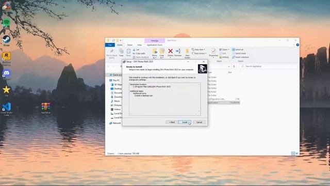330x186 pixels.
Task: Click the Search AppSetup box
Action: click(x=268, y=67)
